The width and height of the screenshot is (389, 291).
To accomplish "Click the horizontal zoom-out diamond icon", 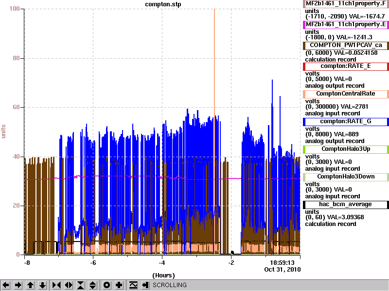I will coord(69,285).
